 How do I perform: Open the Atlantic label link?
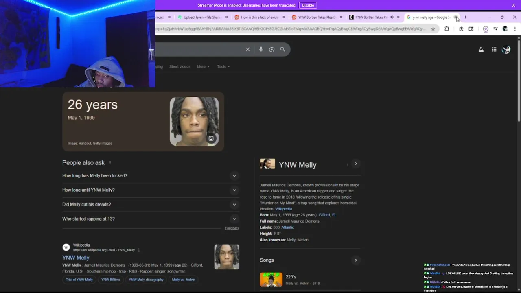(287, 227)
